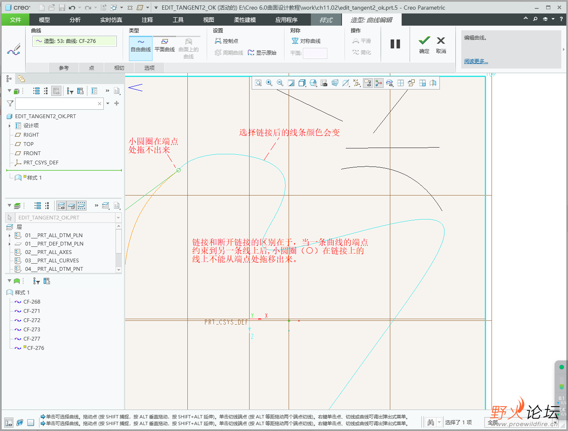Toggle tree columns display icon
The image size is (568, 431).
click(x=56, y=91)
